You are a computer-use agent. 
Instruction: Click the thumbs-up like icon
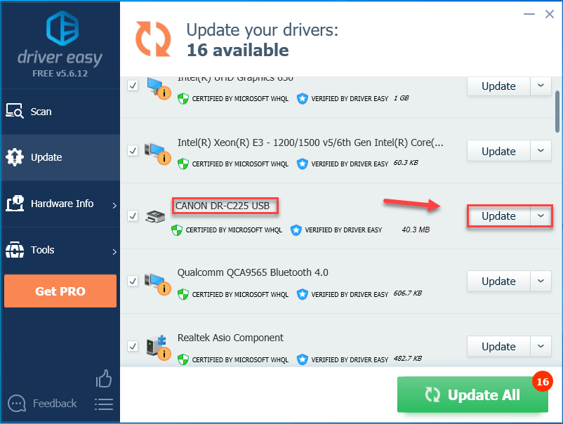pyautogui.click(x=104, y=378)
